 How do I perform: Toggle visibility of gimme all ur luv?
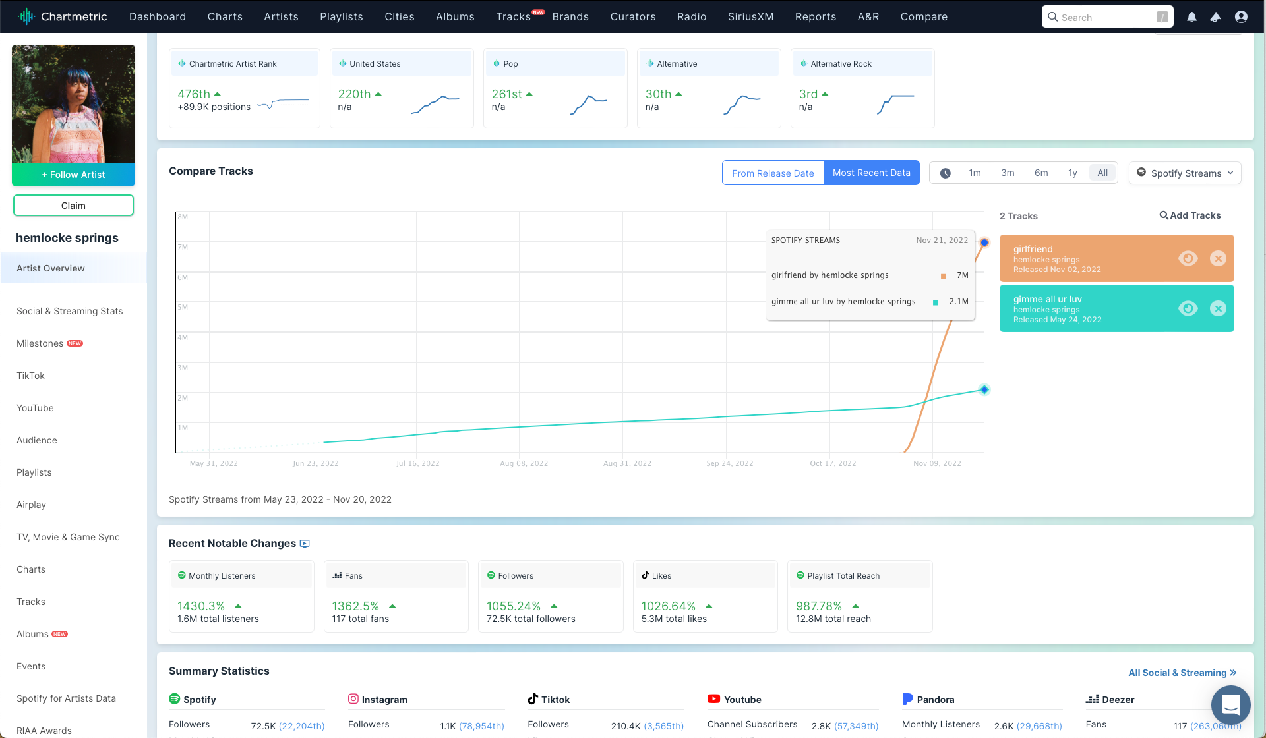click(x=1188, y=308)
